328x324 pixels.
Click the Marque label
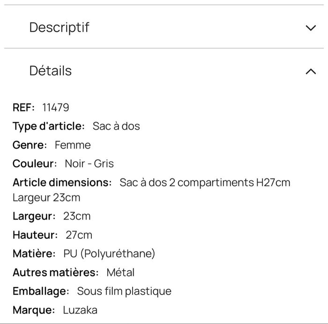tap(34, 310)
